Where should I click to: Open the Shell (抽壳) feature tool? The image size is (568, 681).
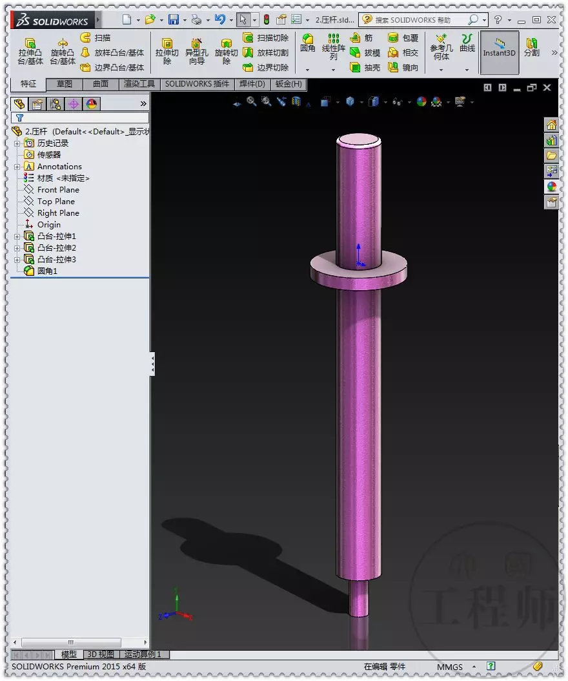365,67
